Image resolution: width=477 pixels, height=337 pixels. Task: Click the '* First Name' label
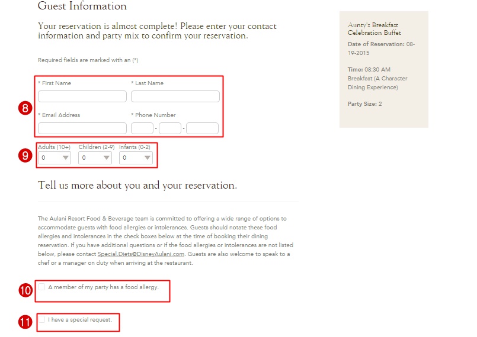pos(55,83)
